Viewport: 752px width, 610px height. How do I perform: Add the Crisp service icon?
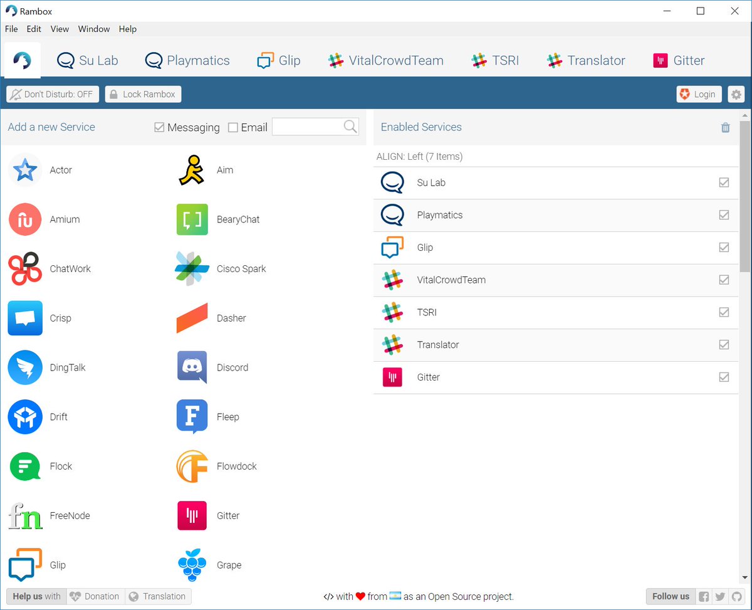[25, 318]
